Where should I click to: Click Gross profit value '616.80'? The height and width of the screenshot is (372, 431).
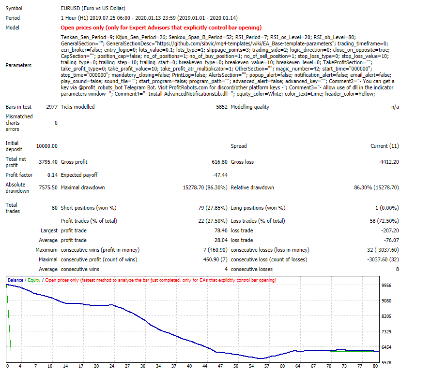219,162
